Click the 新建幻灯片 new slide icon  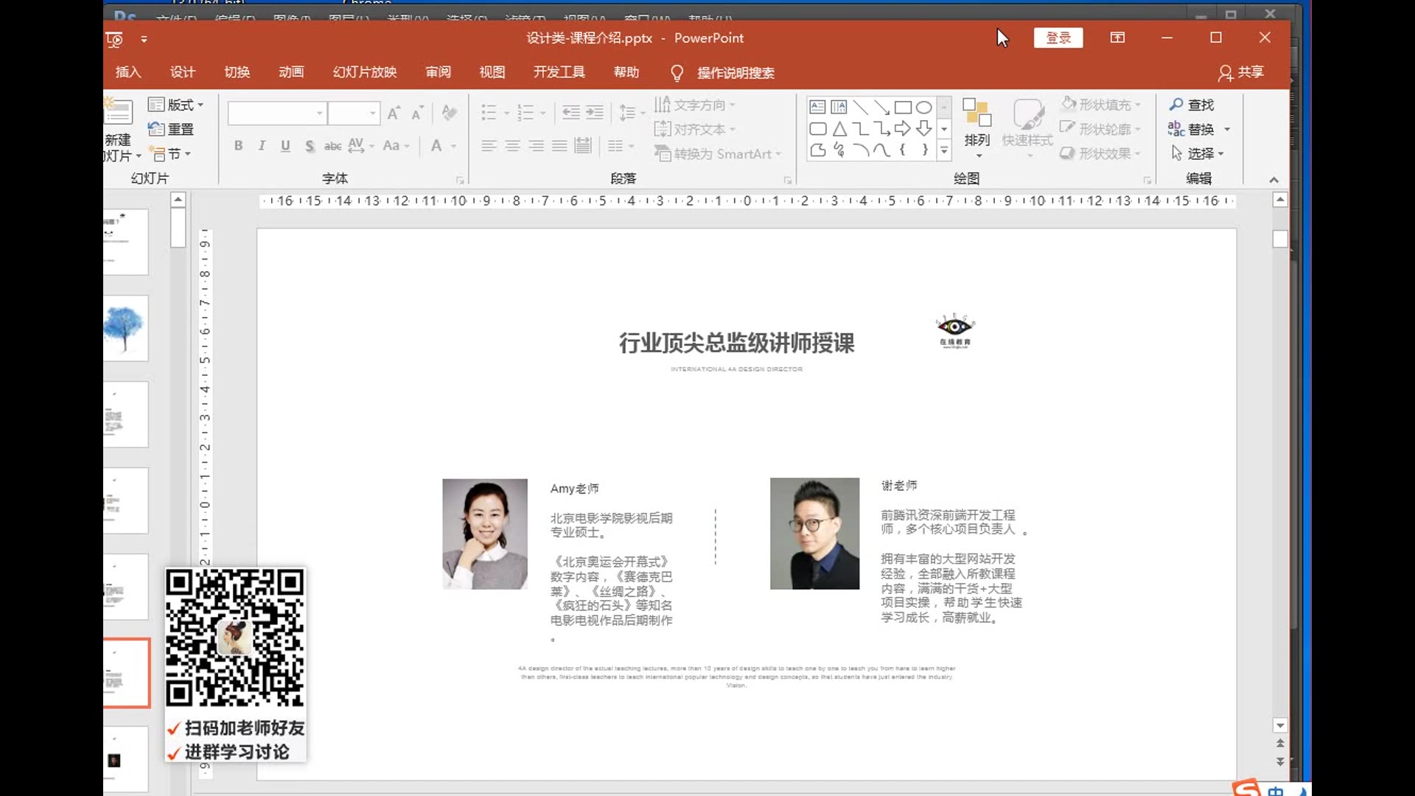(x=118, y=112)
